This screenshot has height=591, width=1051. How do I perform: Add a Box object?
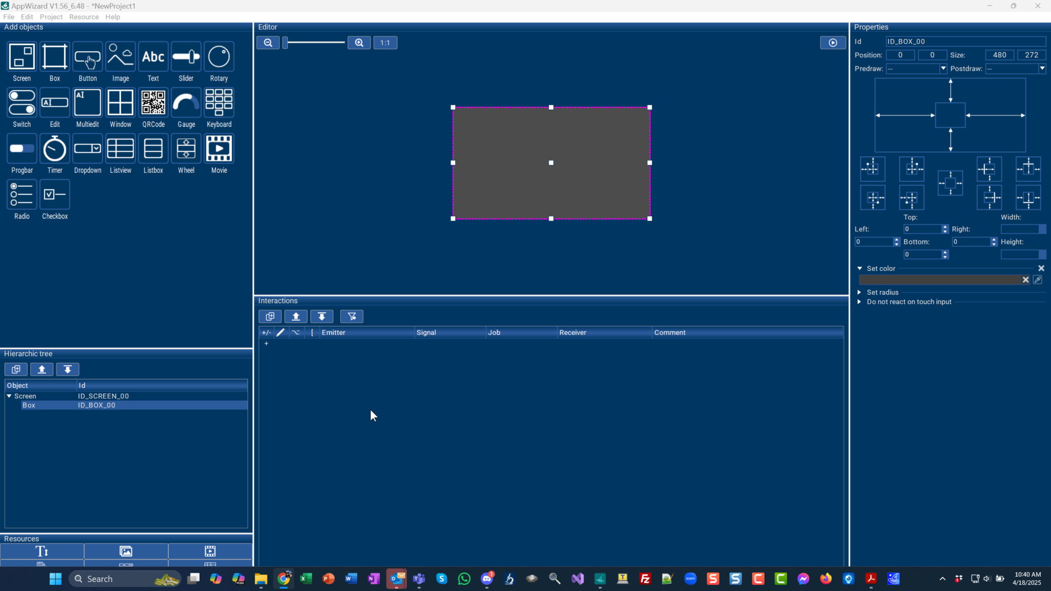click(54, 56)
